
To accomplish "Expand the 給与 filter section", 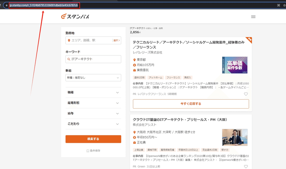I will [x=93, y=113].
